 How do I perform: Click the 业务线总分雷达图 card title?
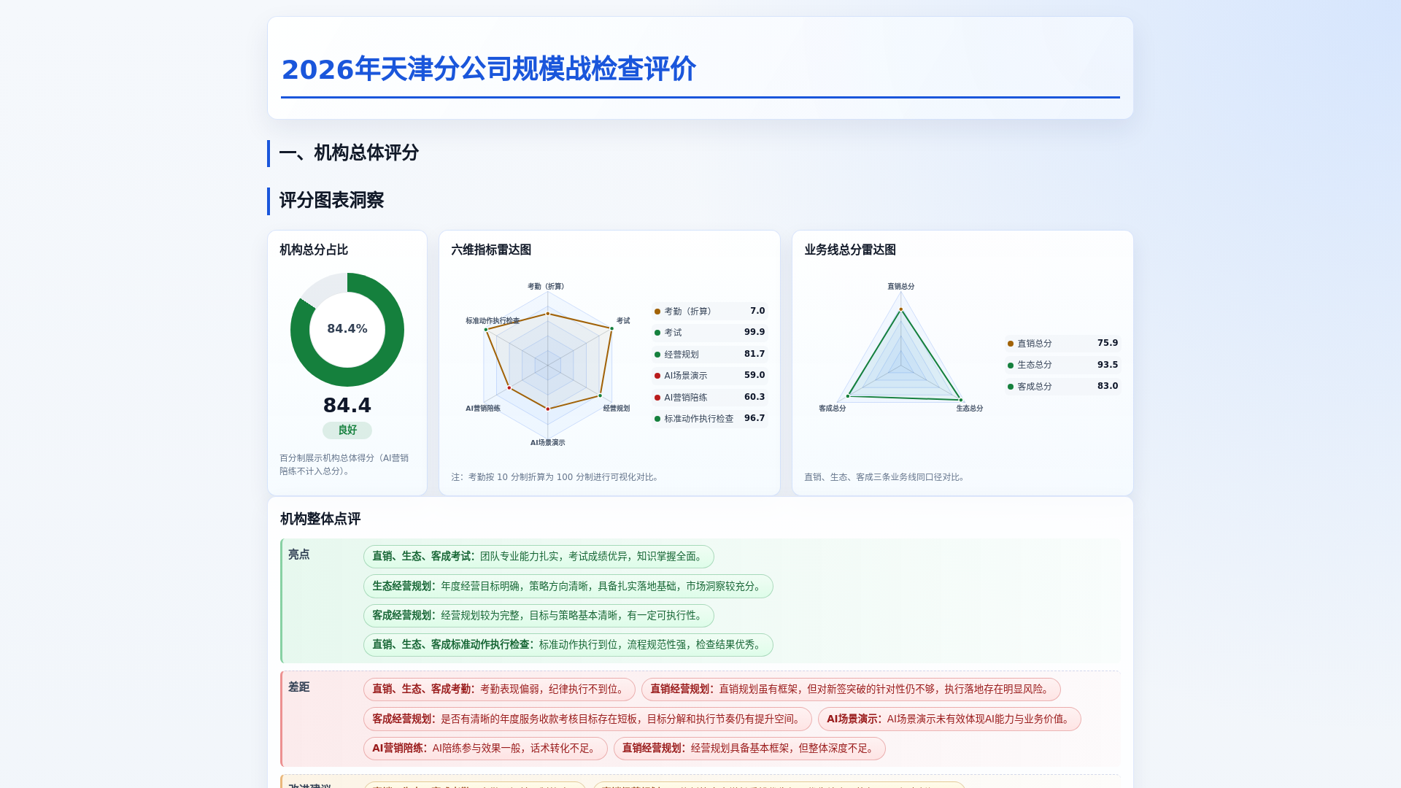850,250
